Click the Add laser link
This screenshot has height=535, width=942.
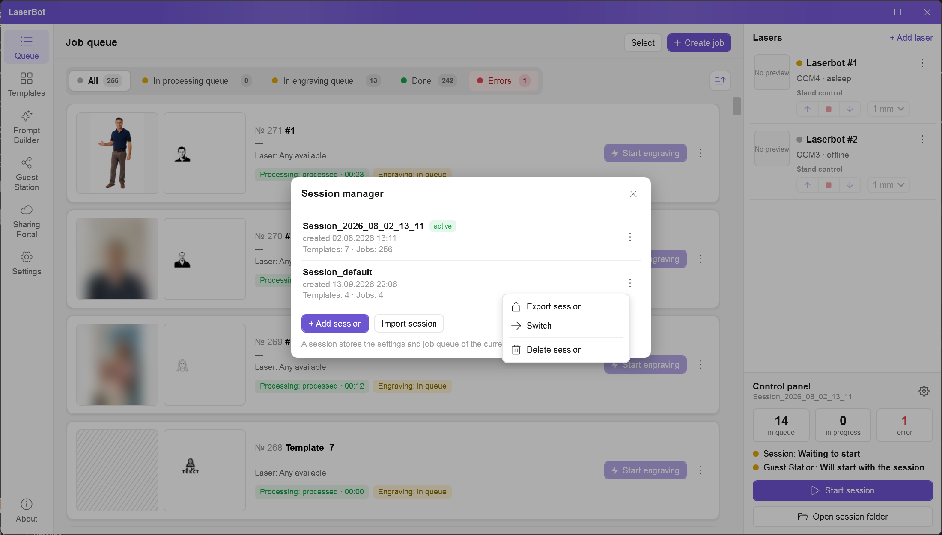tap(911, 38)
